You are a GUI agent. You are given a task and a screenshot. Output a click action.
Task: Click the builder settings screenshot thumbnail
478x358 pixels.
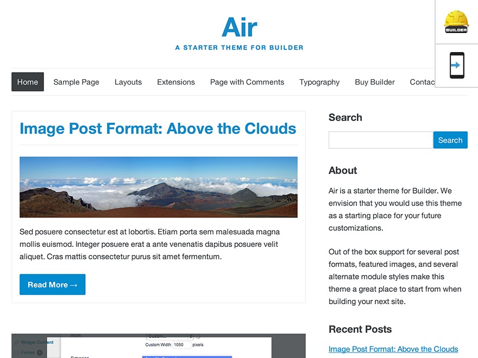point(159,346)
